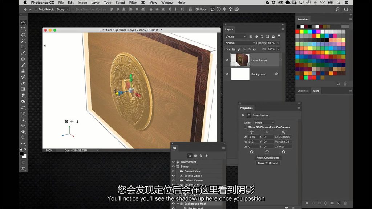Open the Auto-Select Group dropdown
This screenshot has width=372, height=209.
click(62, 9)
